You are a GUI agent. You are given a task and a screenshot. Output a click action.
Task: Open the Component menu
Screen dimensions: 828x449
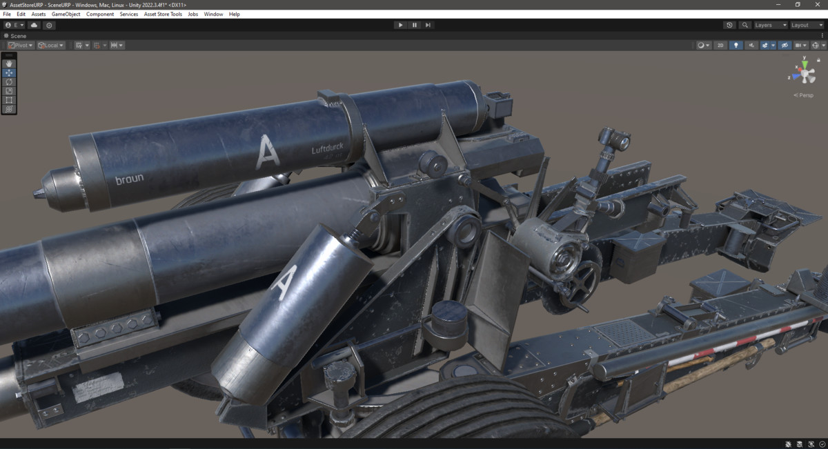pyautogui.click(x=100, y=14)
